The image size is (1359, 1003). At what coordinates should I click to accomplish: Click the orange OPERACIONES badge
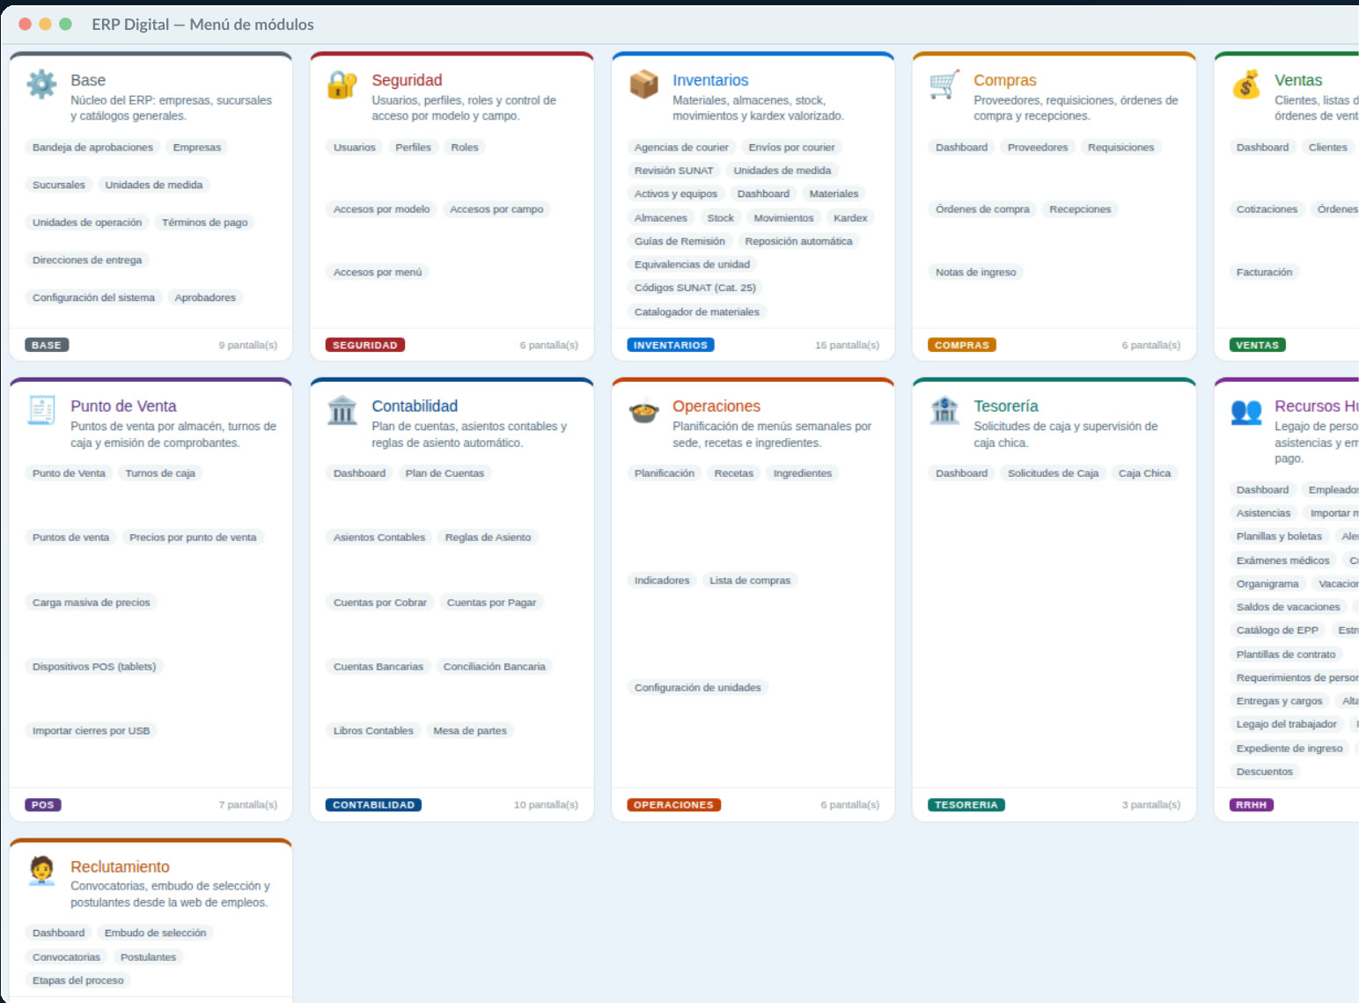coord(673,805)
